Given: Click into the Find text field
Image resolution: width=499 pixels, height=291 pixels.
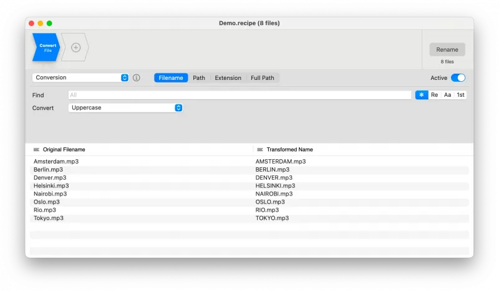Looking at the screenshot, I should pyautogui.click(x=240, y=95).
